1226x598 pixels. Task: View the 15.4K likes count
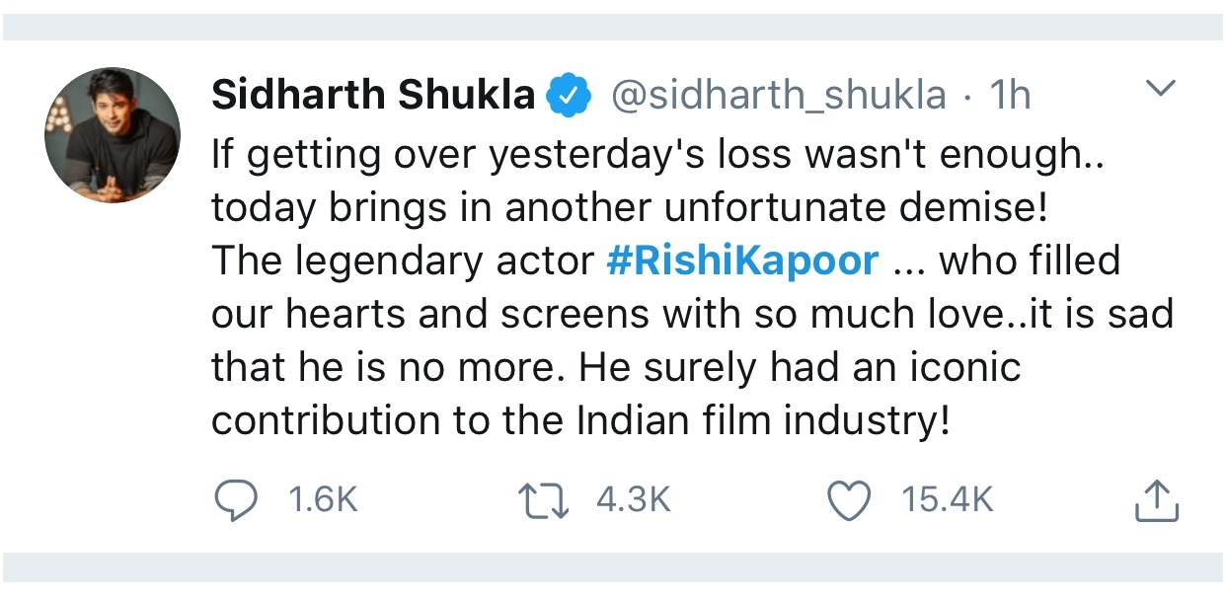[946, 501]
